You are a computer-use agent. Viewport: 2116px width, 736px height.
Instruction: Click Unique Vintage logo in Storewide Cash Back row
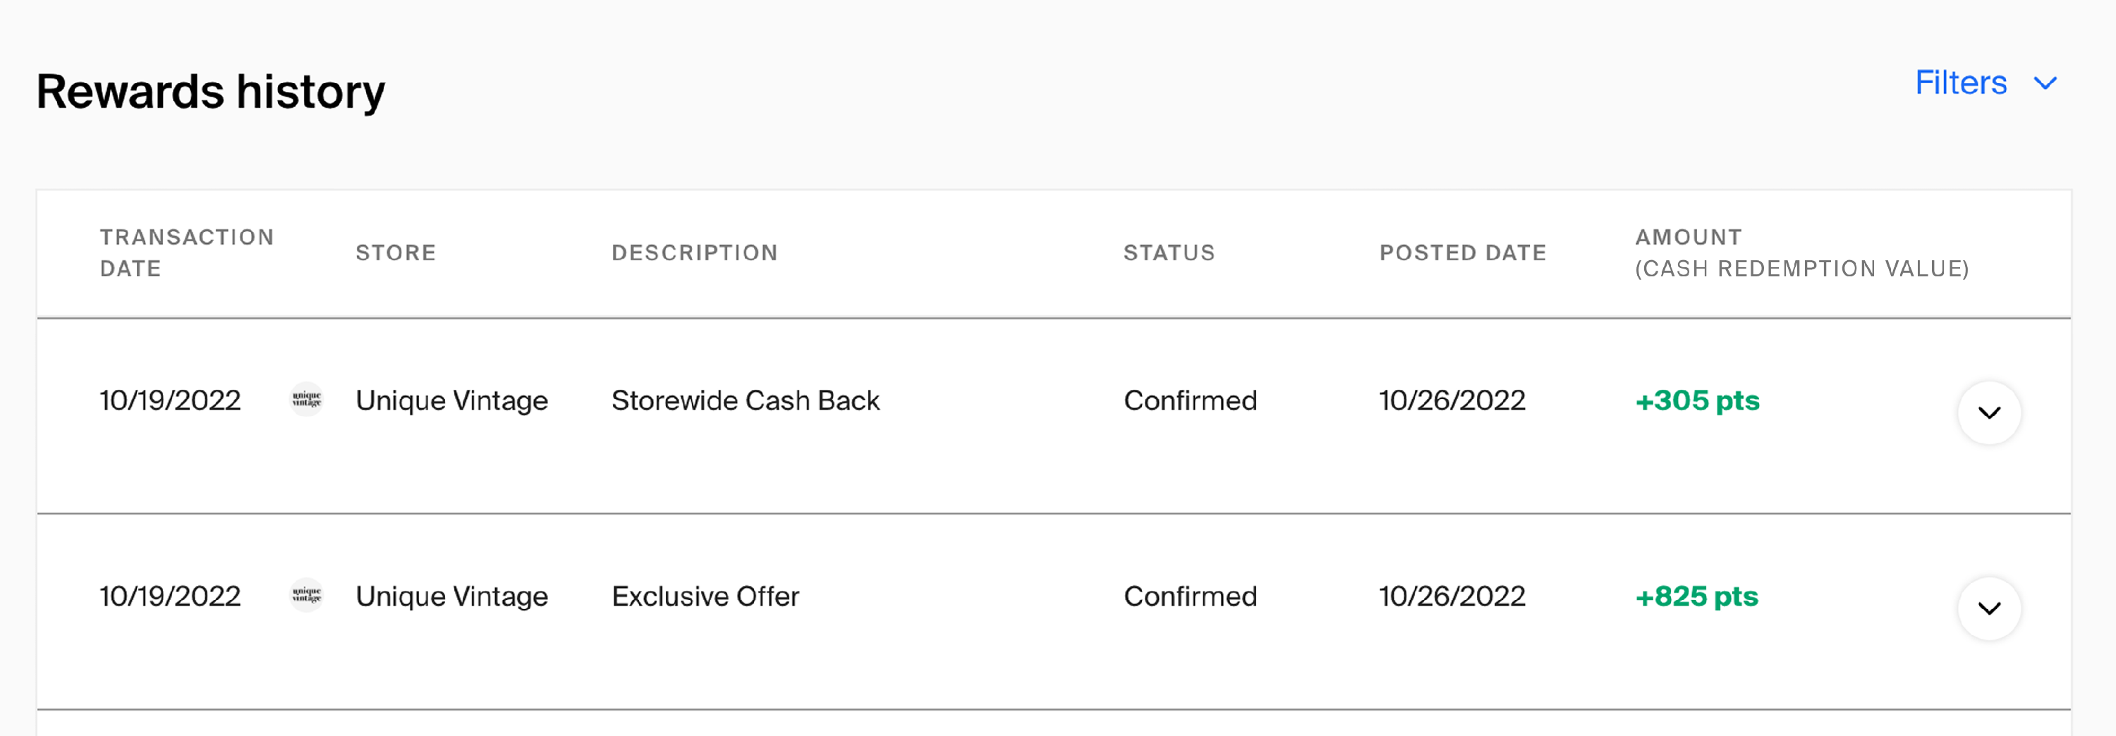click(306, 400)
